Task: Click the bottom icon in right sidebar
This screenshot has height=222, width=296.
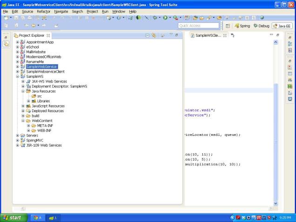Action: click(x=290, y=99)
